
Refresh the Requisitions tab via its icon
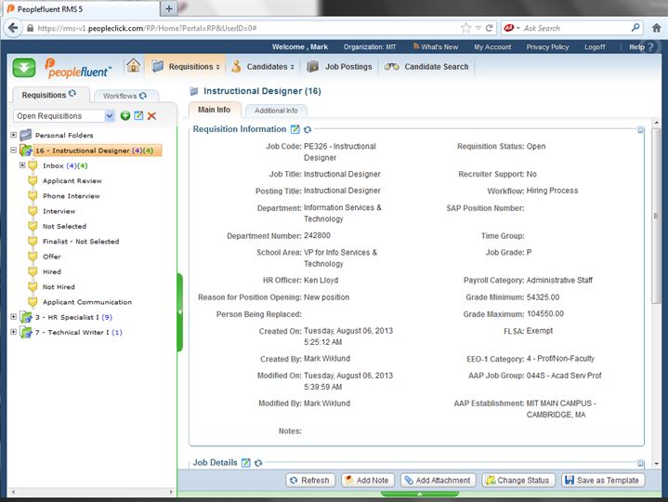72,95
